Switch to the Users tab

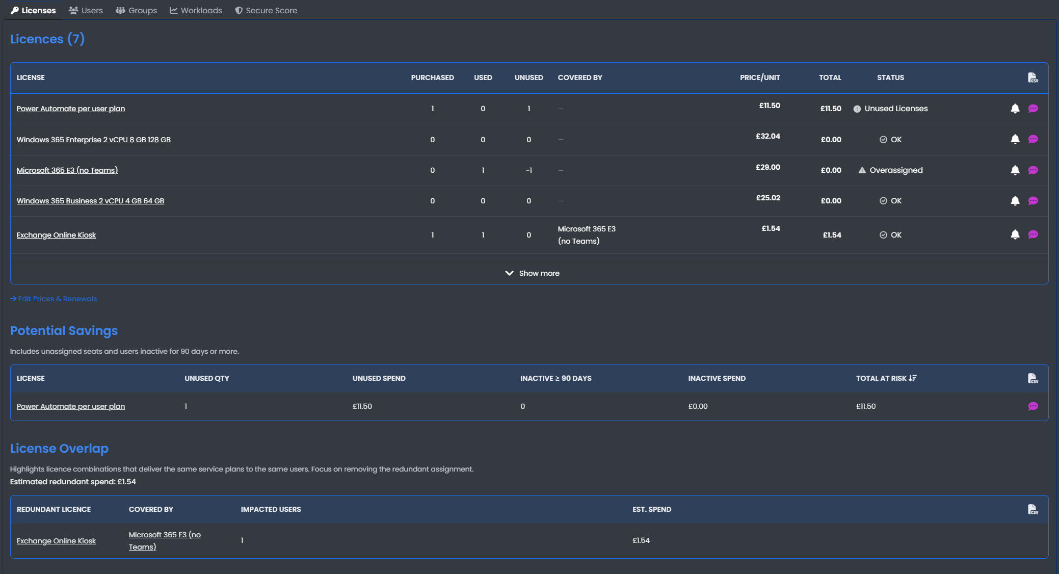coord(86,10)
